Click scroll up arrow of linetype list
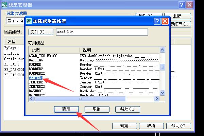Viewport: 204px width, 136px height. pos(162,50)
